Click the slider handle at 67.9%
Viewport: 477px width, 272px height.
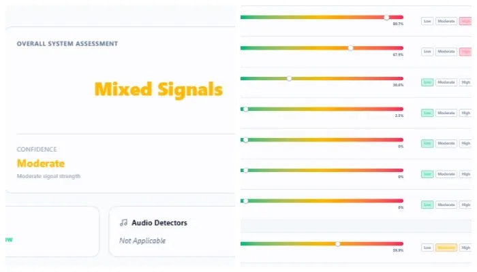[x=350, y=48]
